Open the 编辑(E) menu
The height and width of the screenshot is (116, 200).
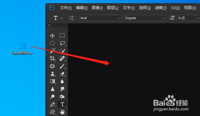click(x=82, y=8)
